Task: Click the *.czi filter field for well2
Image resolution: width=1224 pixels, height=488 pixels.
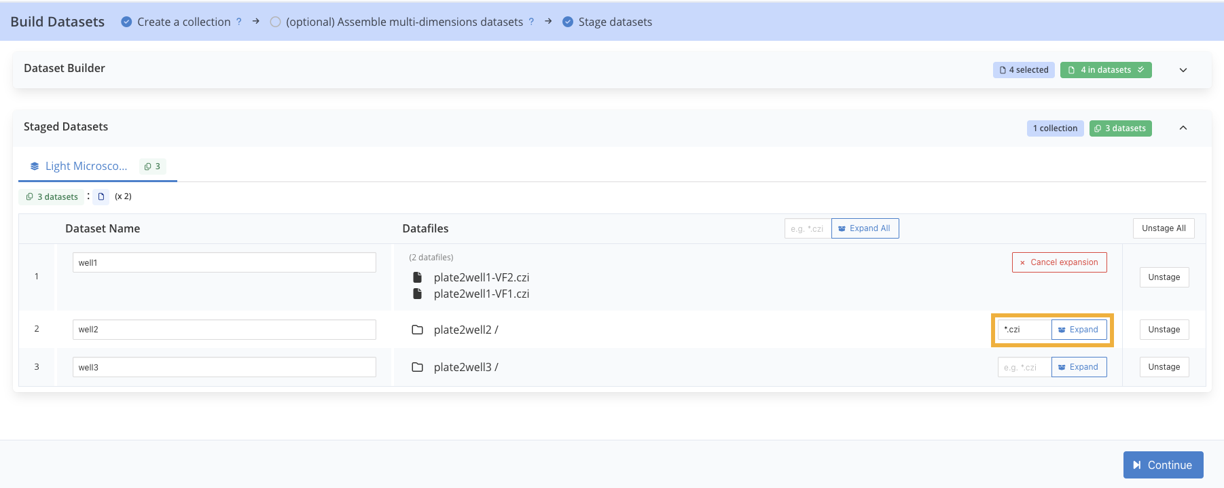Action: click(x=1024, y=330)
